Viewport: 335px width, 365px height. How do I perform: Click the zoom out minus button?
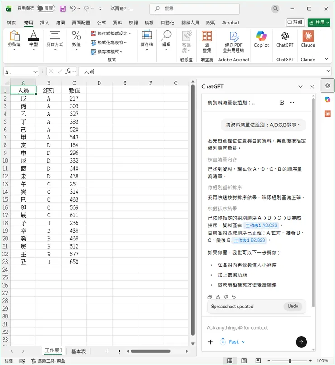(x=269, y=361)
